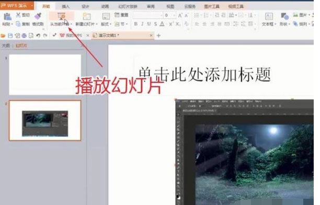
Task: Select slide 1 thumbnail
Action: click(x=45, y=75)
